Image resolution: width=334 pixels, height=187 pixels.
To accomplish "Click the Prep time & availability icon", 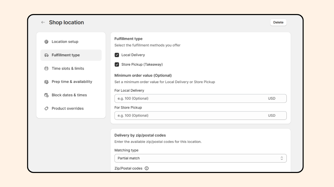I will point(46,82).
